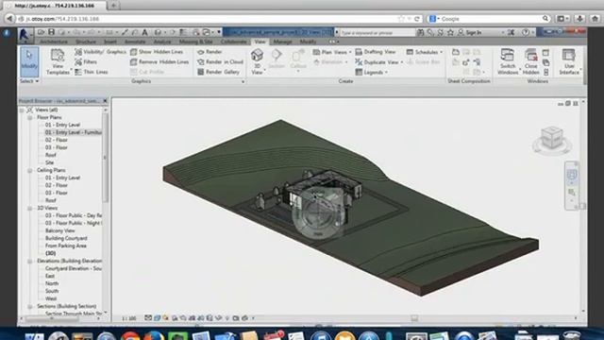604x340 pixels.
Task: Open a new browser tab
Action: click(113, 6)
